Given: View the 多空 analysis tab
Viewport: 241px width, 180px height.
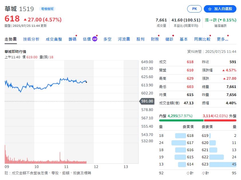Looking at the screenshot, I should point(107,39).
